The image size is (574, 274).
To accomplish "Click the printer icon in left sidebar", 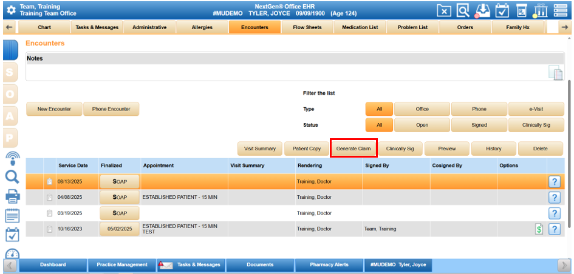I will [12, 196].
